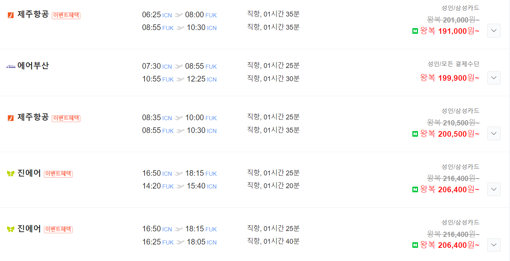510x261 pixels.
Task: Expand the Air Busan flight details
Action: (x=493, y=78)
